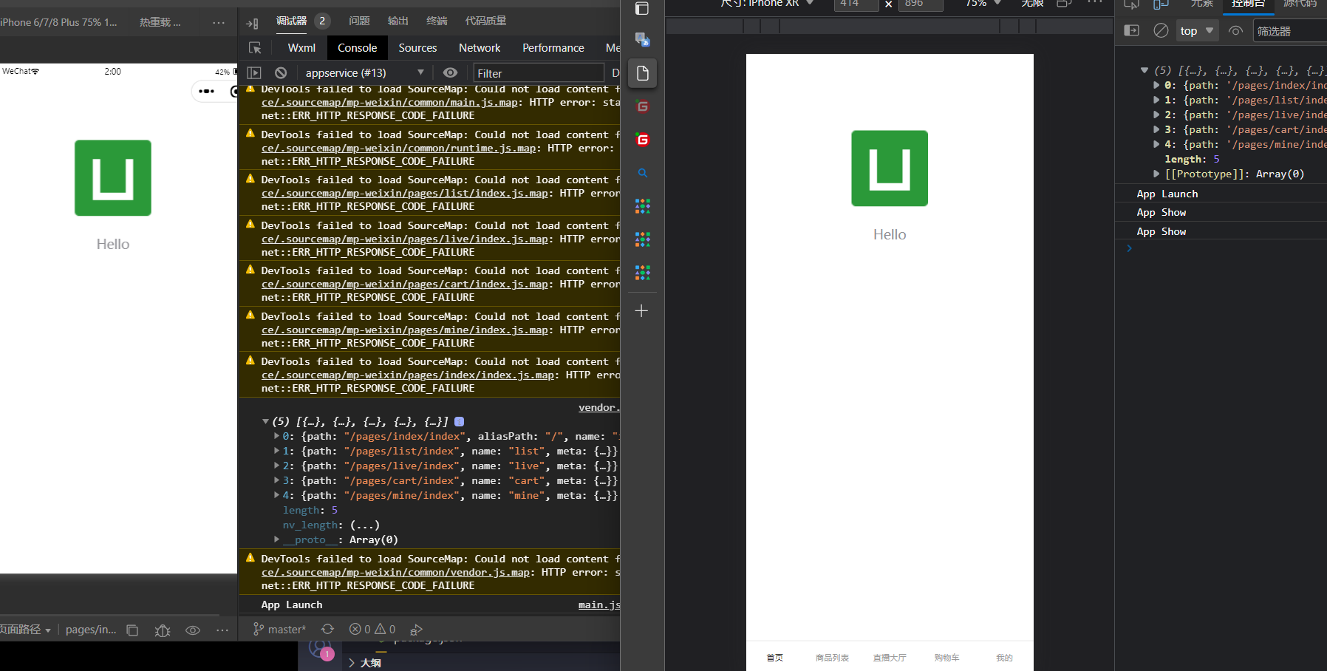Switch to the Network tab
1327x671 pixels.
point(480,48)
